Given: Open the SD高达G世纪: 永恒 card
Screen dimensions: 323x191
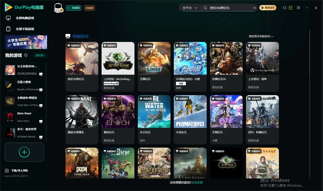Looking at the screenshot, I should [x=190, y=67].
